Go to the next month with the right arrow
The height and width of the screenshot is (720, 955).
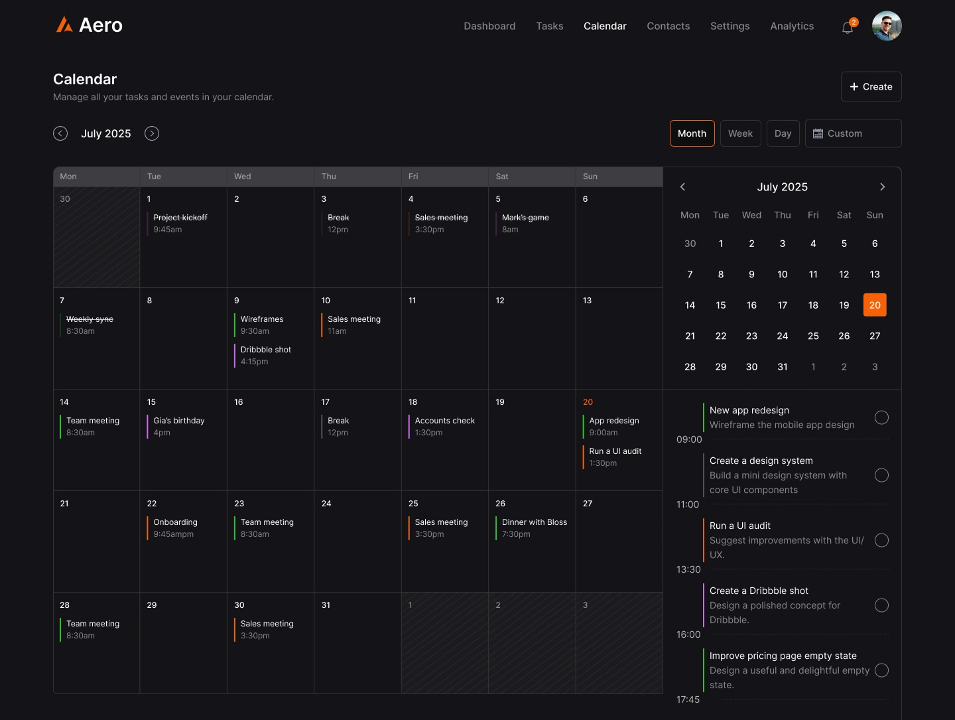click(x=152, y=133)
